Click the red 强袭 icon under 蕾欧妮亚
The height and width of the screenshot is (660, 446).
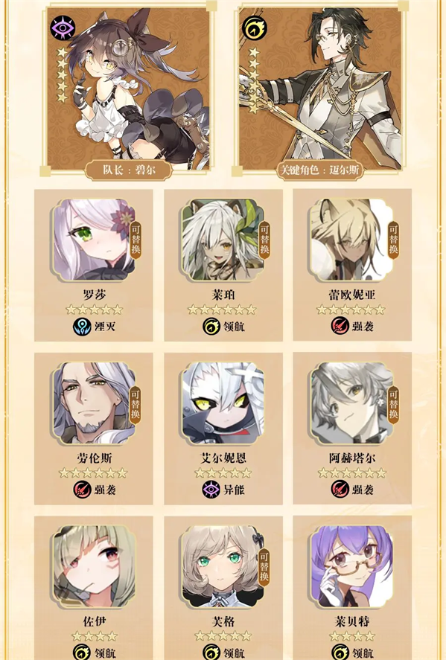pyautogui.click(x=340, y=327)
